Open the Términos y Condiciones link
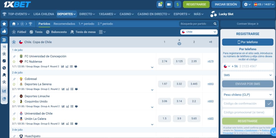Viewport: 276px width, 138px height. pyautogui.click(x=246, y=131)
